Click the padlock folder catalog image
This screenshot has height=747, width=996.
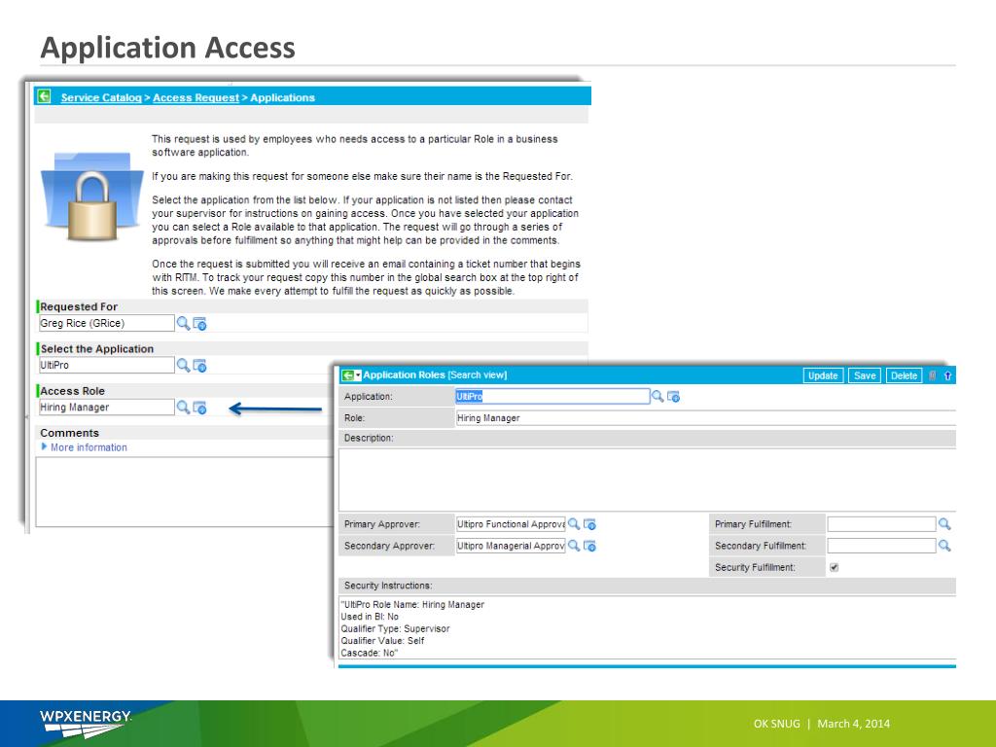tap(92, 196)
